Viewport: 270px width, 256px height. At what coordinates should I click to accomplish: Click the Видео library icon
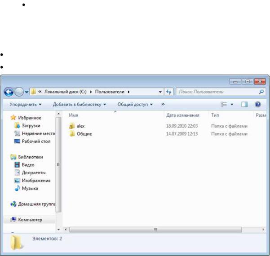click(17, 164)
